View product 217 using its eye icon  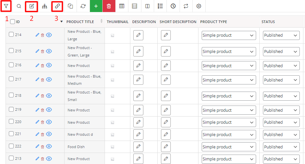[x=49, y=79]
